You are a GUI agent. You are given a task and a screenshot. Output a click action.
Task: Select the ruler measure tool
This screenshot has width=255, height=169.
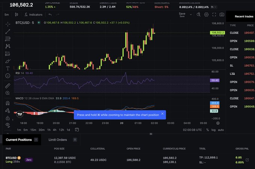[7, 86]
